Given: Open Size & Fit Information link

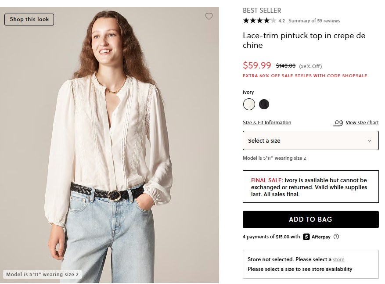Looking at the screenshot, I should 267,122.
